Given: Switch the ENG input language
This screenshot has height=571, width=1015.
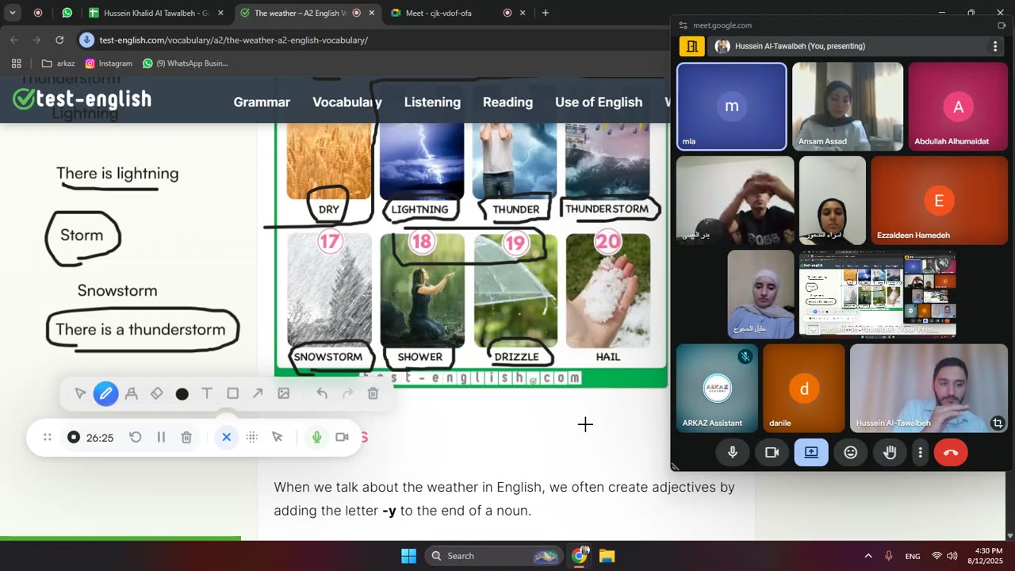Looking at the screenshot, I should [x=913, y=556].
